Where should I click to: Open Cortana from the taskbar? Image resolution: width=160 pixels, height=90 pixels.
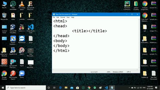pyautogui.click(x=49, y=88)
